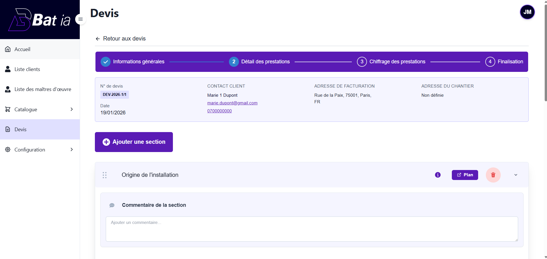Click the Liste des maîtres d'œuvre icon
Image resolution: width=547 pixels, height=259 pixels.
coord(7,89)
